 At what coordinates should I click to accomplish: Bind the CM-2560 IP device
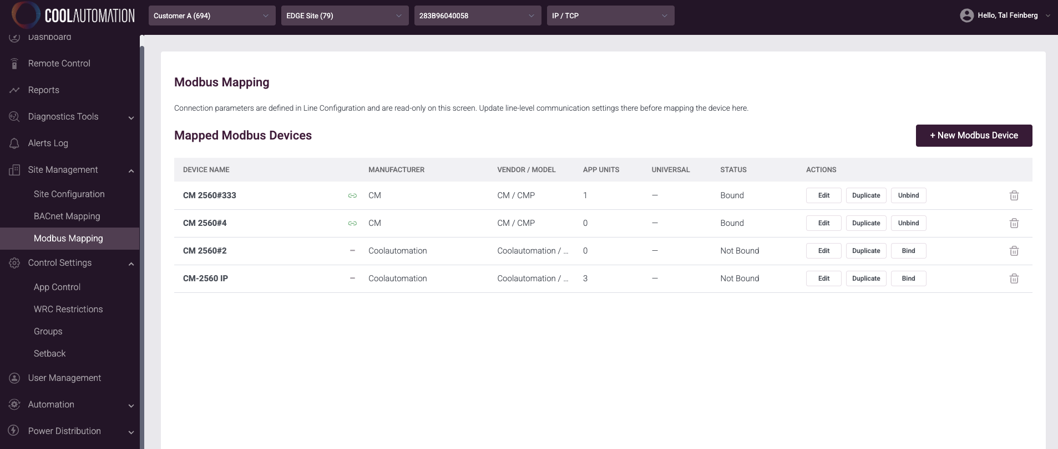[908, 278]
